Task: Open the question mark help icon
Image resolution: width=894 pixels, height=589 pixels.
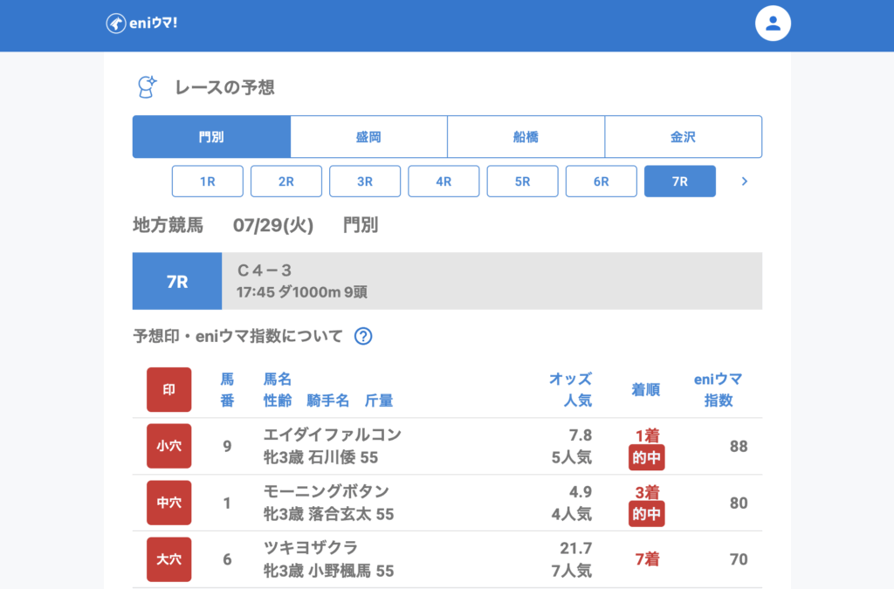Action: coord(363,336)
